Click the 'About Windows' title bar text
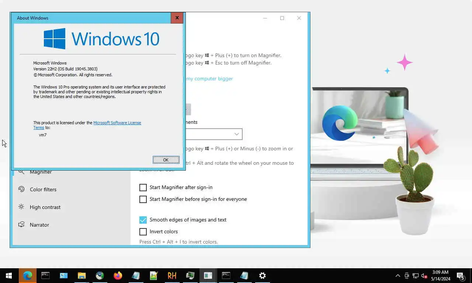The image size is (472, 283). click(x=32, y=18)
